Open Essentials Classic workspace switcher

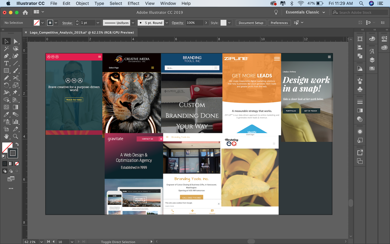305,12
